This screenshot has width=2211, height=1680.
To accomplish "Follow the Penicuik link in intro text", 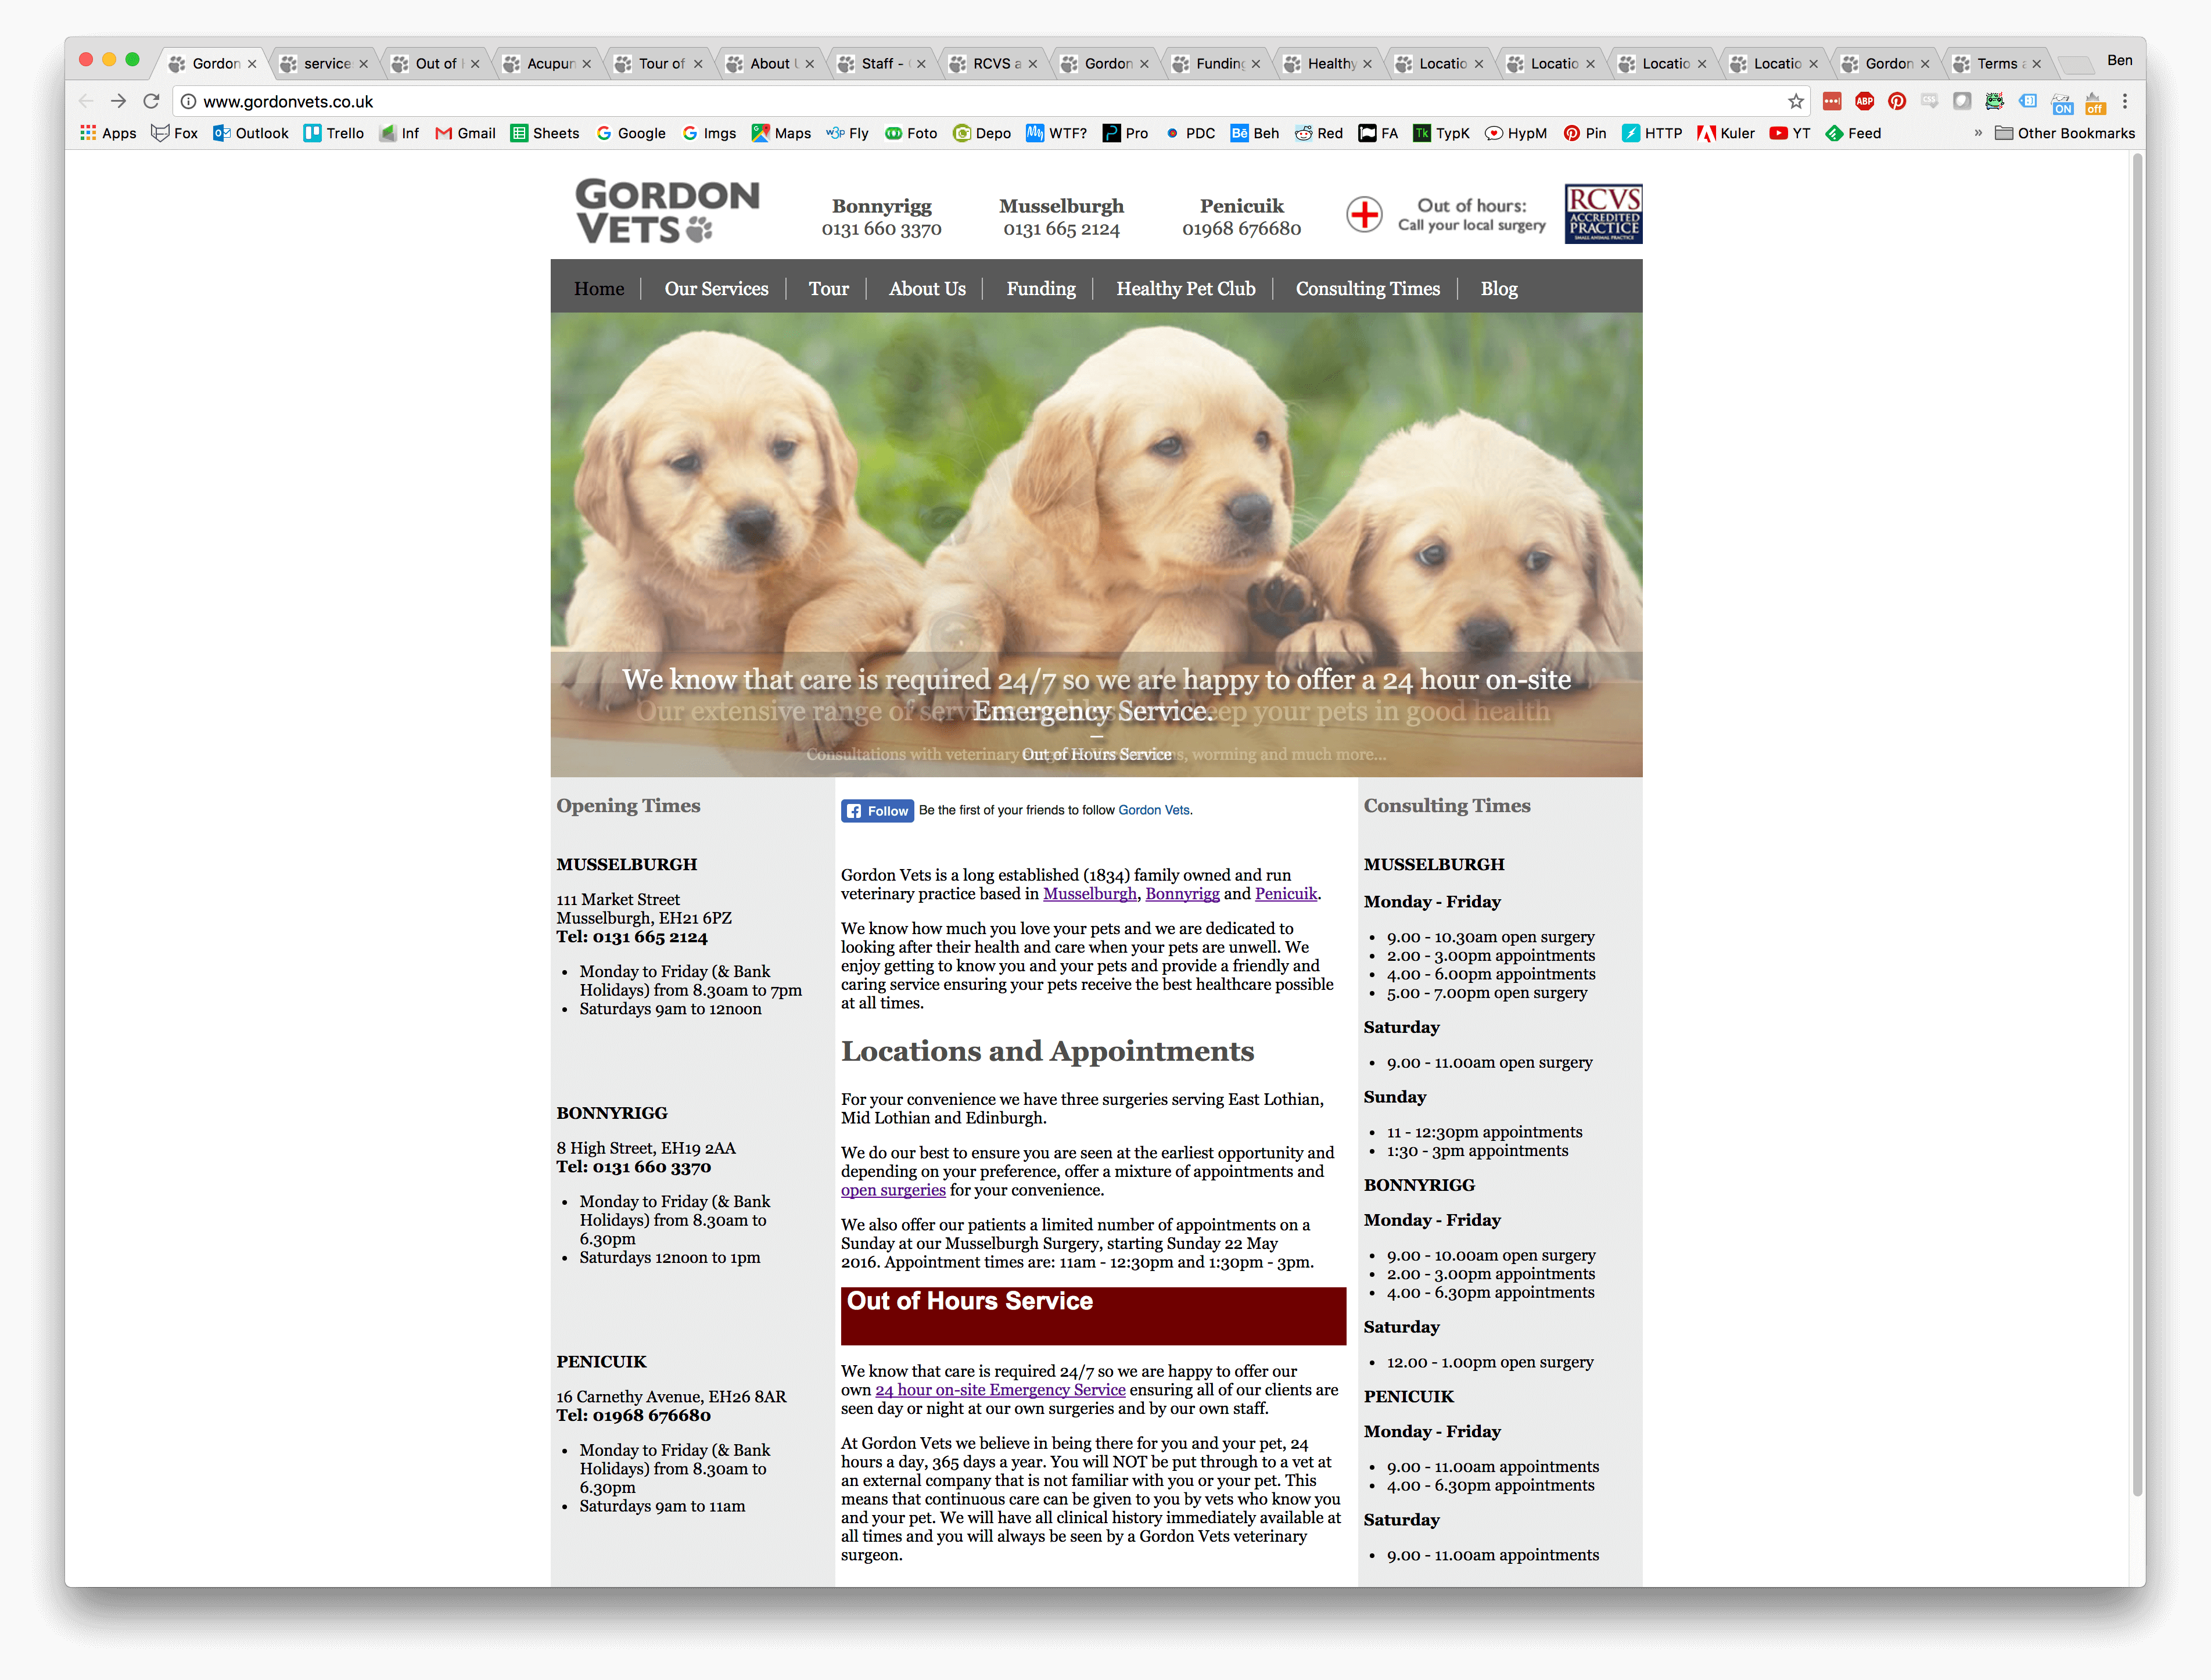I will pos(1285,893).
